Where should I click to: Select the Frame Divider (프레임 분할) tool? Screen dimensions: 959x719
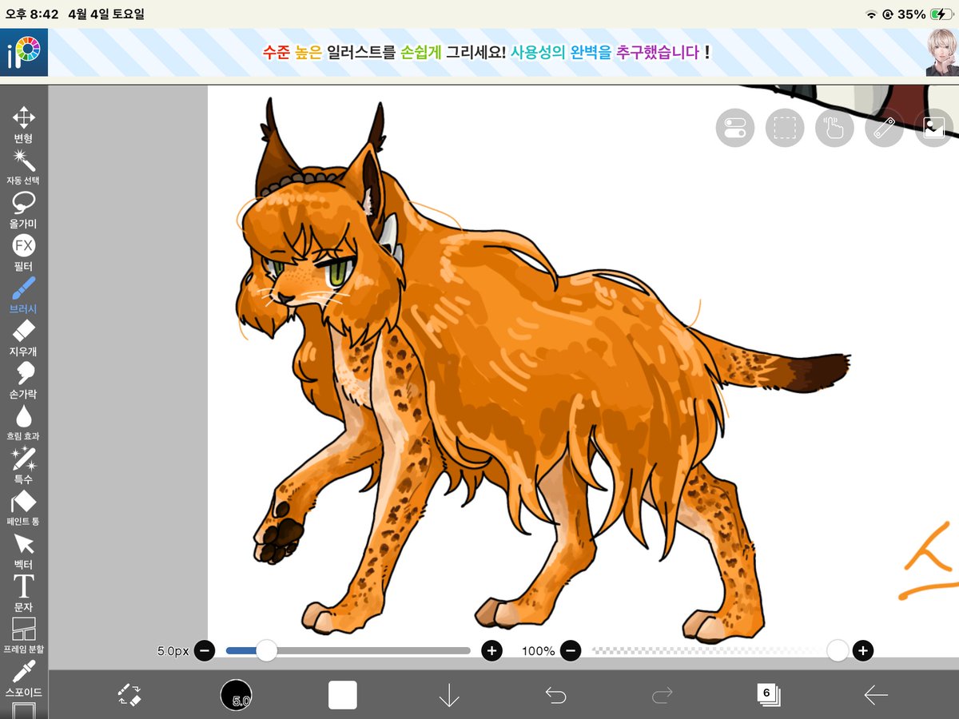click(24, 636)
